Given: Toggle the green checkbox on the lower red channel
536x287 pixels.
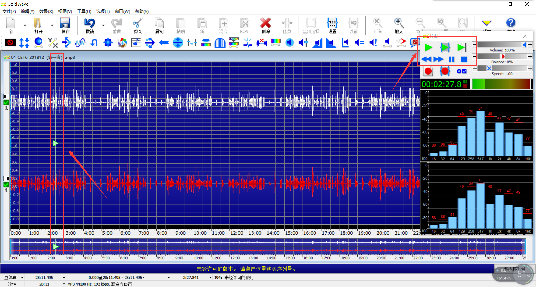Looking at the screenshot, I should [6, 185].
